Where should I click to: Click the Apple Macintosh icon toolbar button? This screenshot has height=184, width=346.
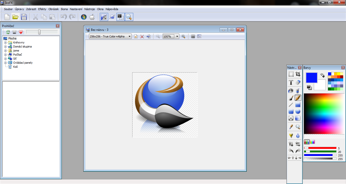(x=92, y=17)
